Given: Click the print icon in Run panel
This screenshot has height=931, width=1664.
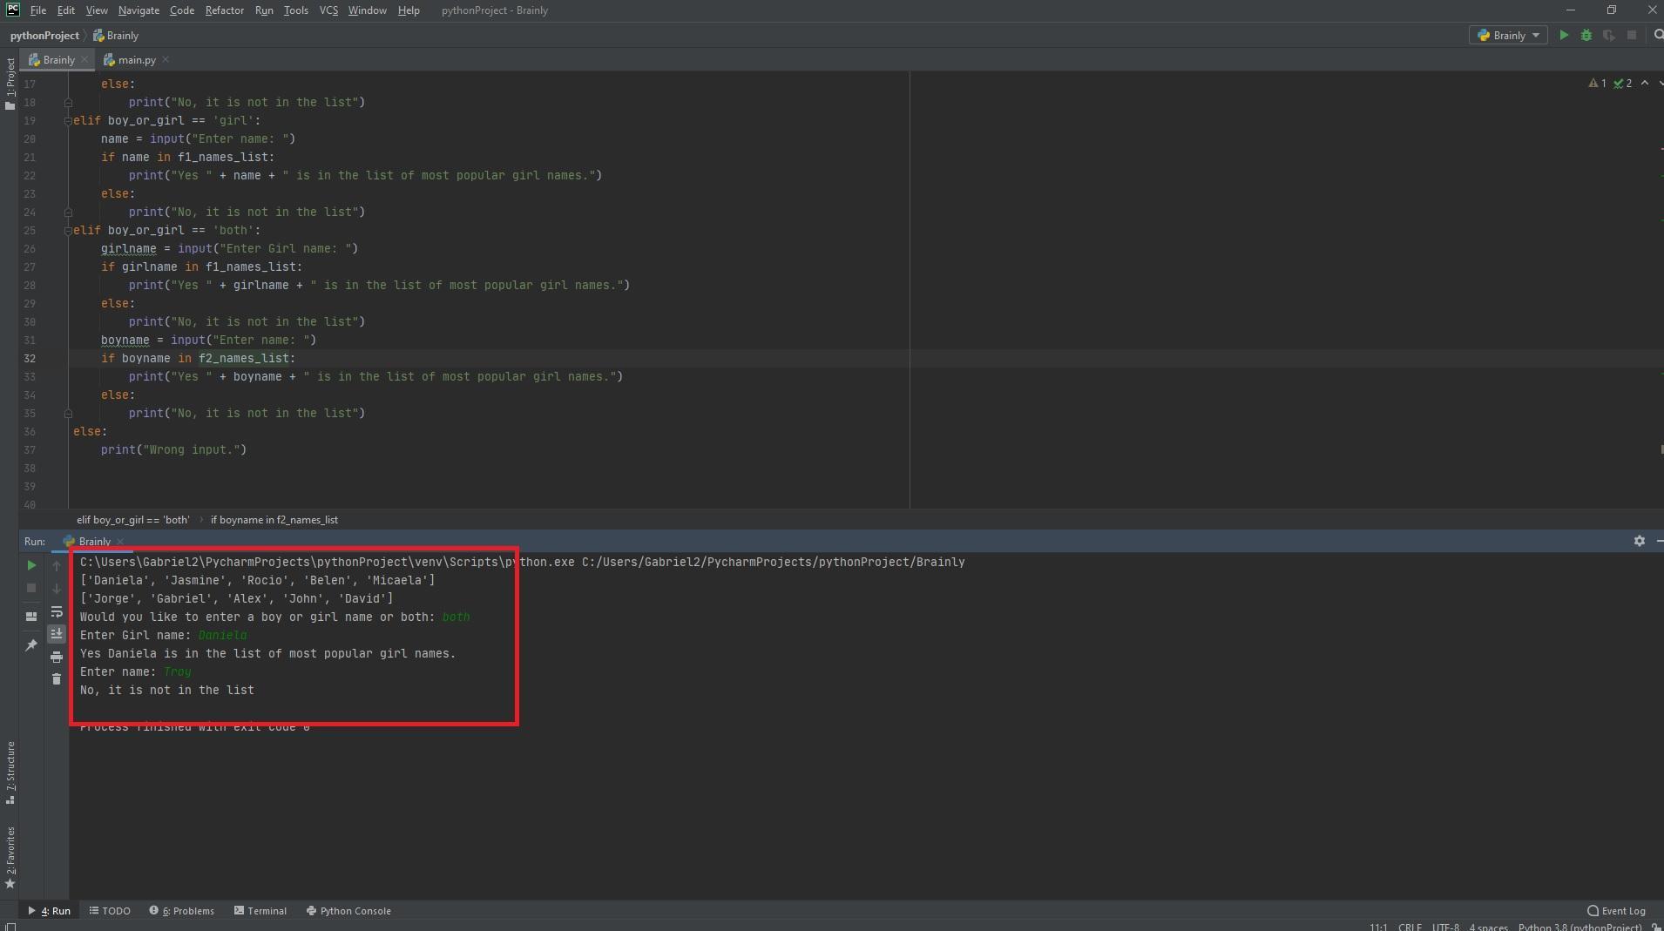Looking at the screenshot, I should 57,658.
